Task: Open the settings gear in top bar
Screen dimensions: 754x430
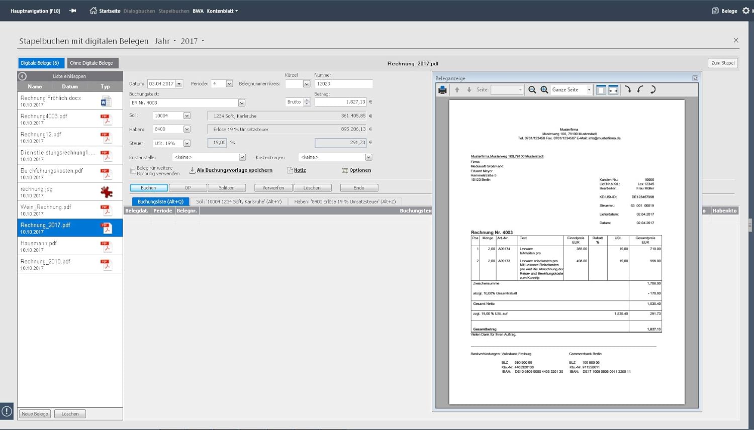Action: pyautogui.click(x=746, y=11)
